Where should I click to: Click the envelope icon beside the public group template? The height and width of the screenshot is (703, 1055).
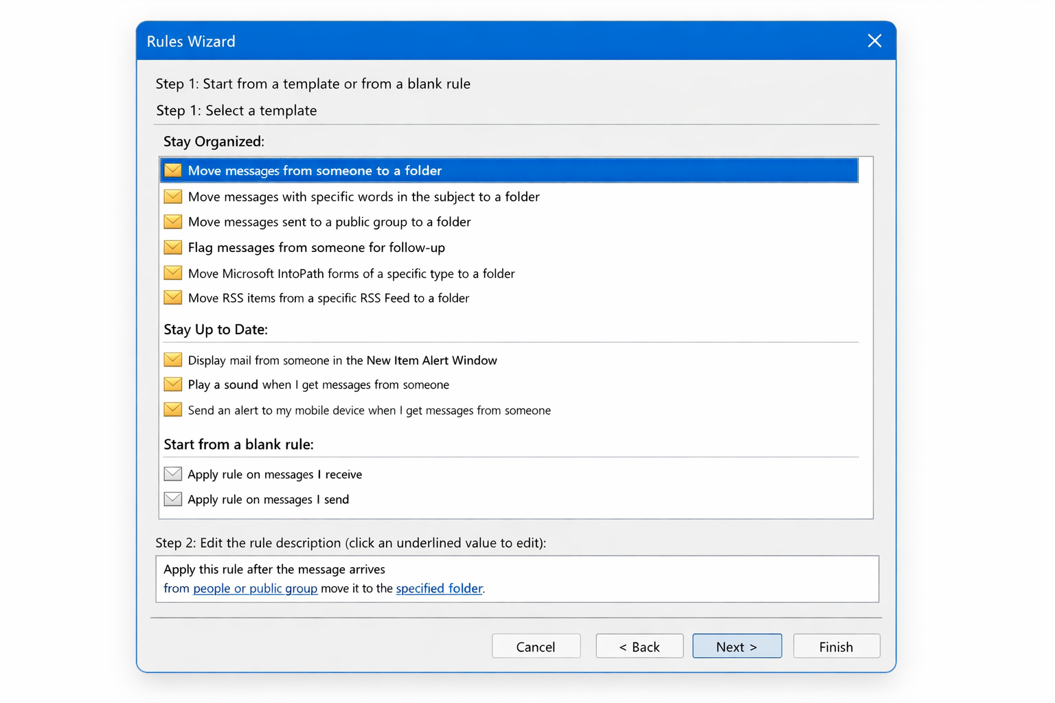(172, 221)
